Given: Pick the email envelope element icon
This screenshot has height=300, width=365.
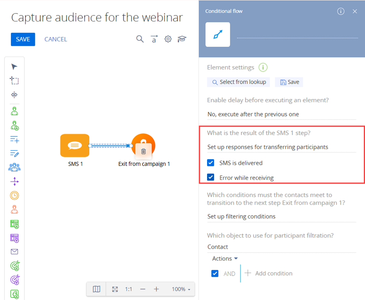Looking at the screenshot, I should [14, 252].
